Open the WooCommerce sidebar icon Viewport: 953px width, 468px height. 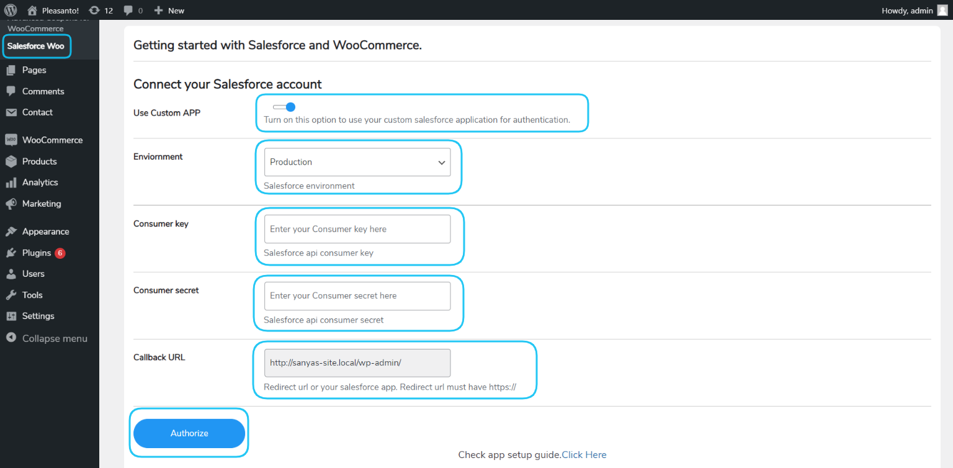(11, 140)
